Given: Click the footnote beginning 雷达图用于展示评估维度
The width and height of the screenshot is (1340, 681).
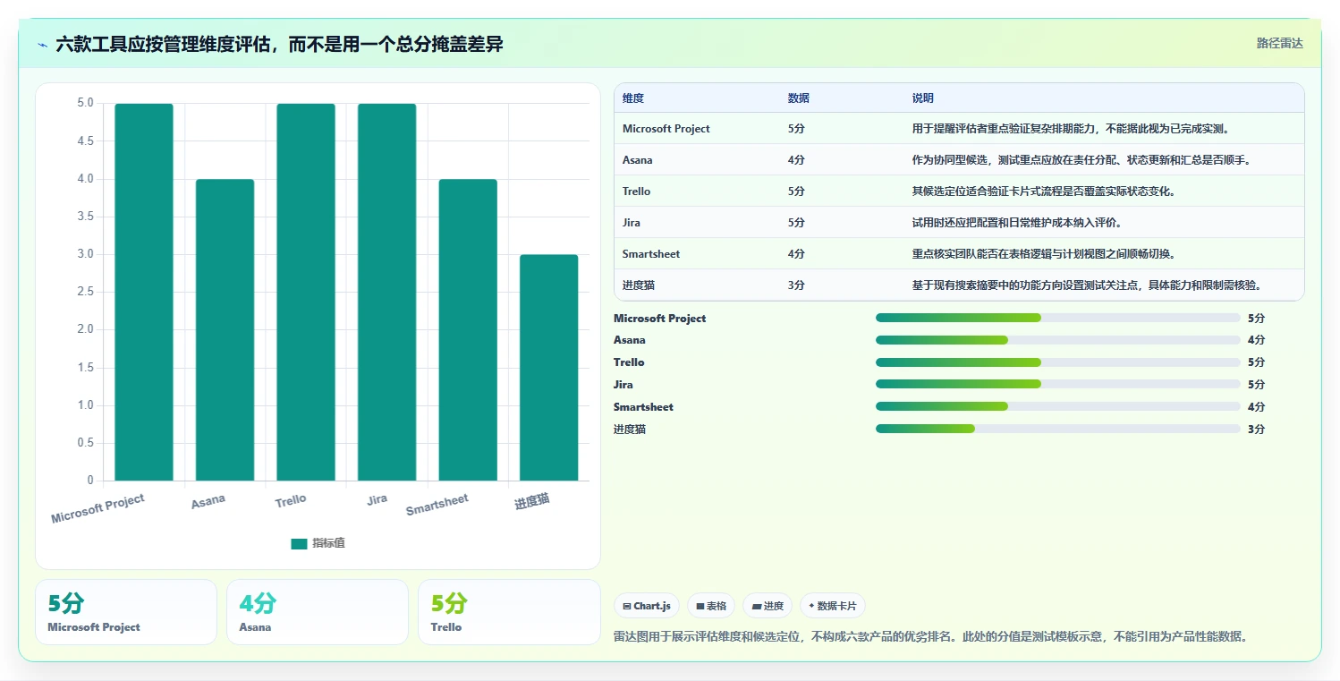Looking at the screenshot, I should point(931,636).
